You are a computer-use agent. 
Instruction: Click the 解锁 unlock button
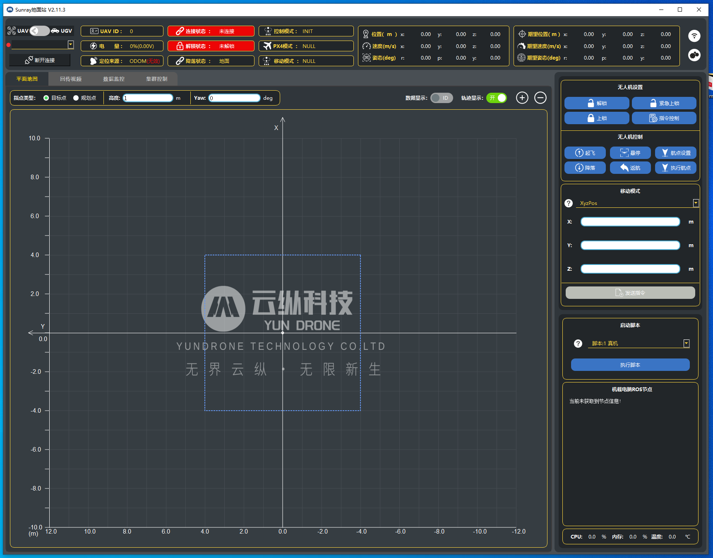click(597, 103)
